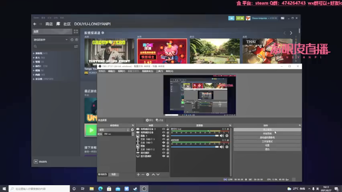Viewport: 342px width, 192px height.
Task: Switch to 场景 tab in OBS dock
Action: 114,174
